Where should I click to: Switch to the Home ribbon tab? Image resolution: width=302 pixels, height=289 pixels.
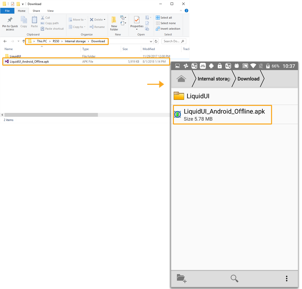tap(22, 11)
